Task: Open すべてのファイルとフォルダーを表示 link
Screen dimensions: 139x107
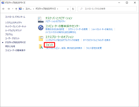Action: pyautogui.click(x=97, y=40)
